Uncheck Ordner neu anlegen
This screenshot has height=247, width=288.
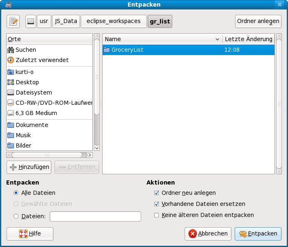click(x=156, y=193)
